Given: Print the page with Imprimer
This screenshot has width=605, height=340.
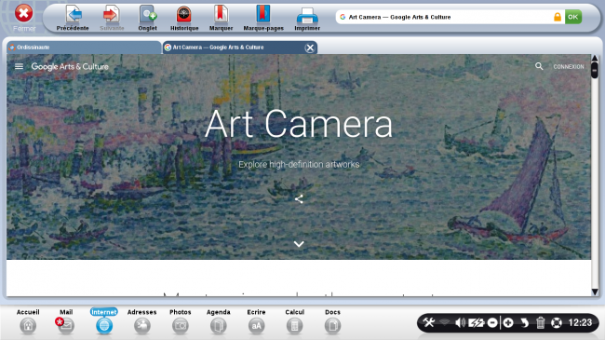Looking at the screenshot, I should click(307, 18).
